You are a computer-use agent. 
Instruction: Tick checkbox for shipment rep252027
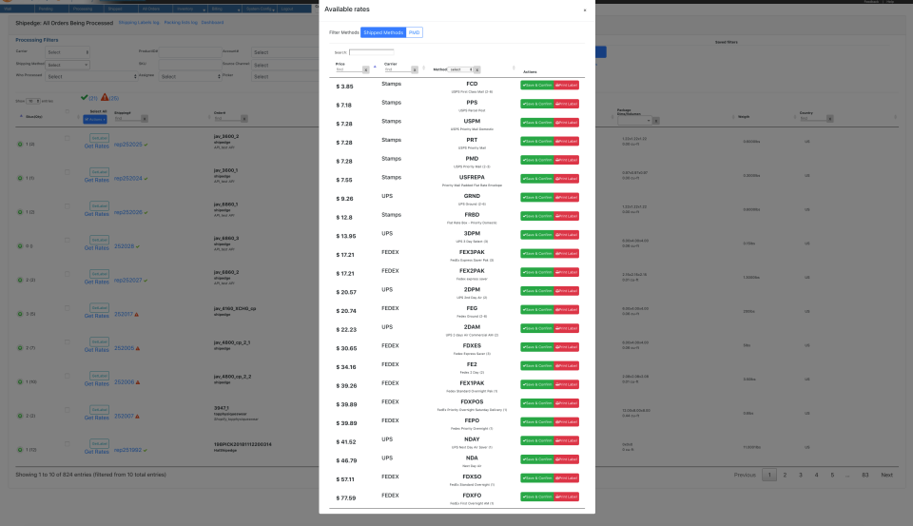click(67, 274)
